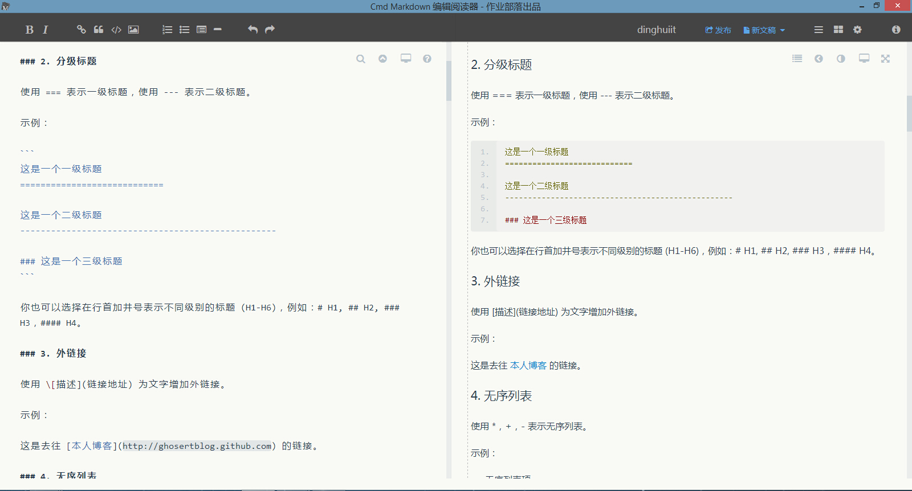Click code line 7 '### 这是一个三级标题' in preview
This screenshot has height=491, width=912.
click(545, 220)
